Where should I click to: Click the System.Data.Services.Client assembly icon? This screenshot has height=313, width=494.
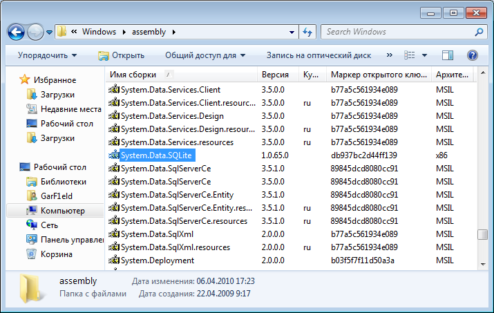coord(114,90)
